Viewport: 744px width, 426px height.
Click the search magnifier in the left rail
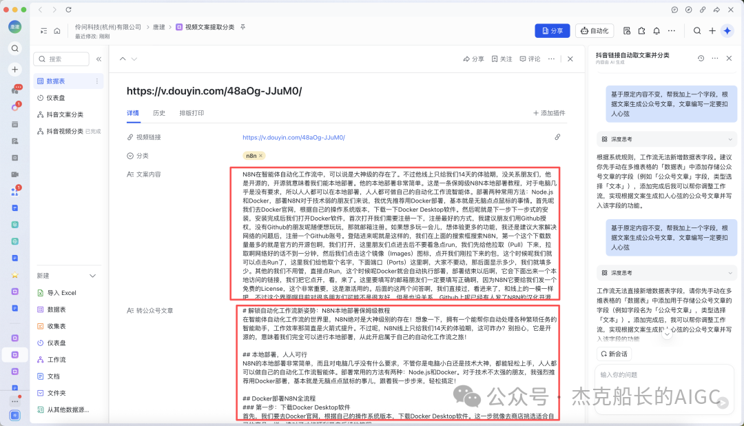tap(14, 48)
